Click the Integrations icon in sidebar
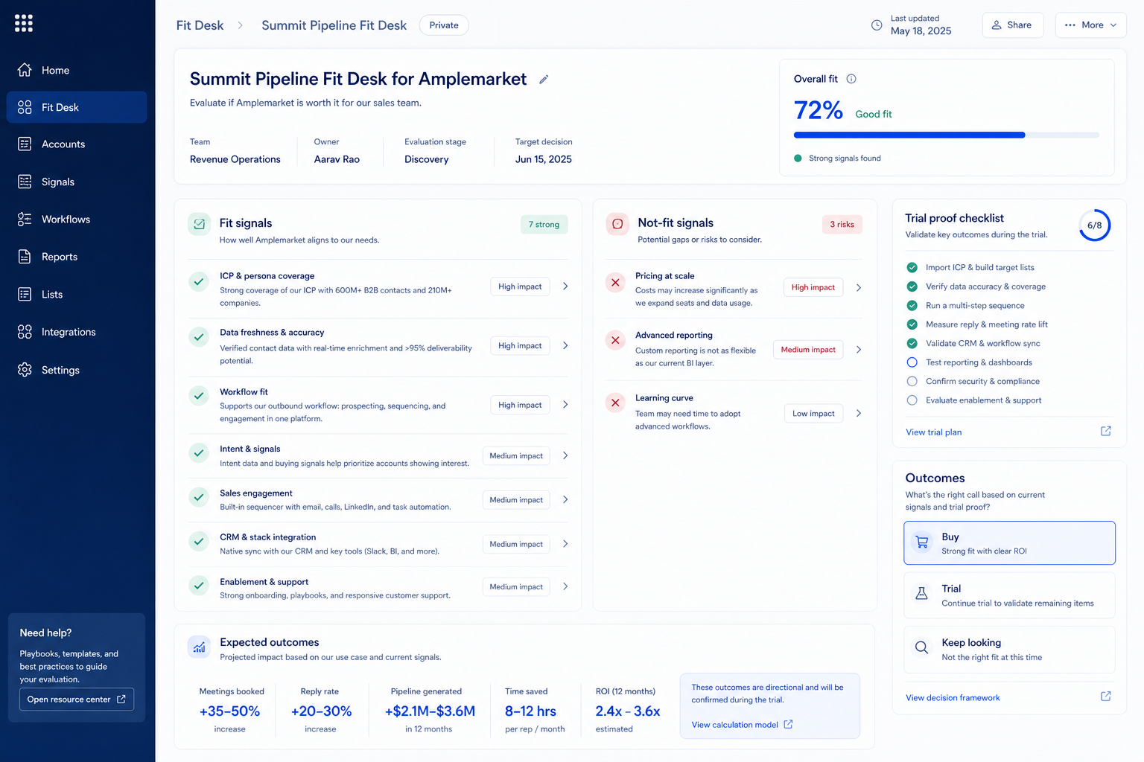1144x762 pixels. point(25,332)
